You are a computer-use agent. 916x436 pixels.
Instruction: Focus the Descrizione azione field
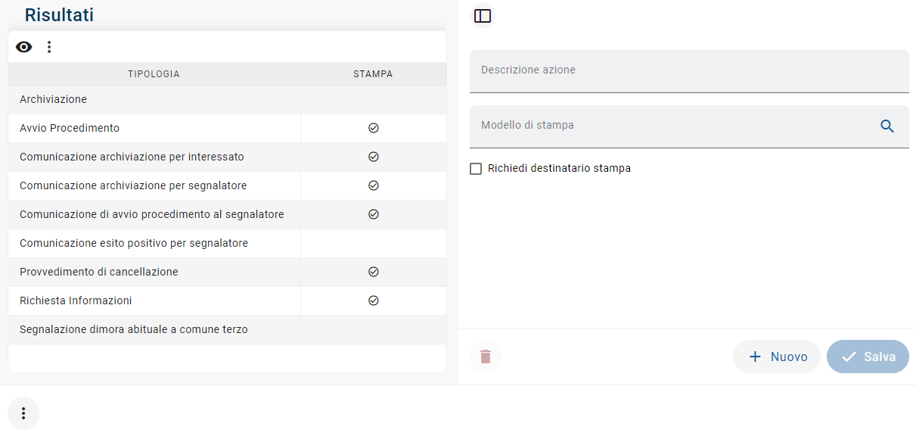coord(688,71)
